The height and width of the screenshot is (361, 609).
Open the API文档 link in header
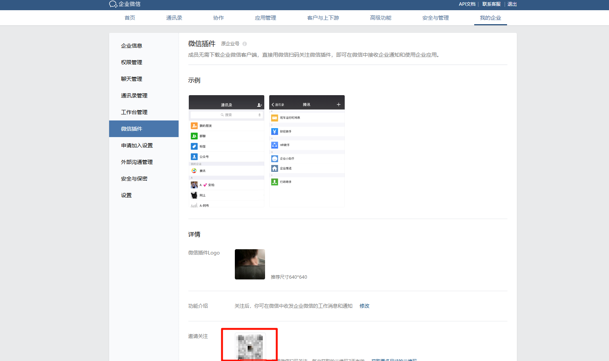point(467,4)
